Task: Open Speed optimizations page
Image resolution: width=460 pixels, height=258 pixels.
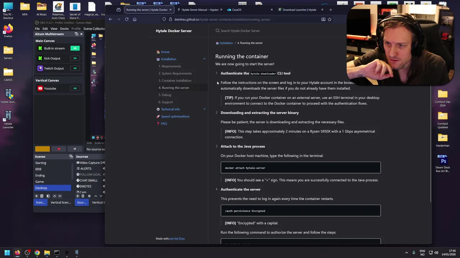Action: 175,116
